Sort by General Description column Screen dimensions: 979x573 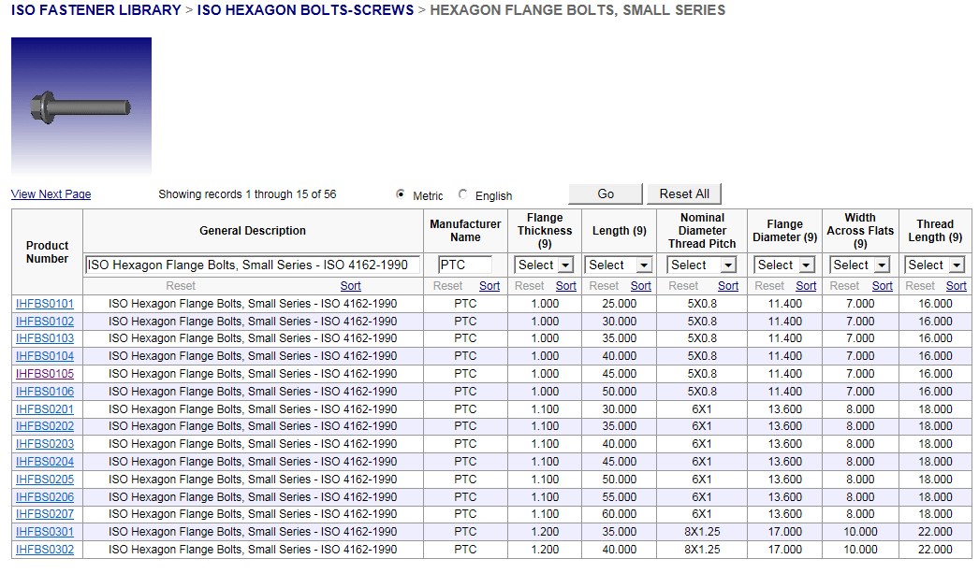[x=350, y=286]
